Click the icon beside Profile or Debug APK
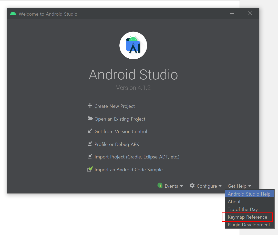Viewport: 278px width, 235px height. coord(90,144)
